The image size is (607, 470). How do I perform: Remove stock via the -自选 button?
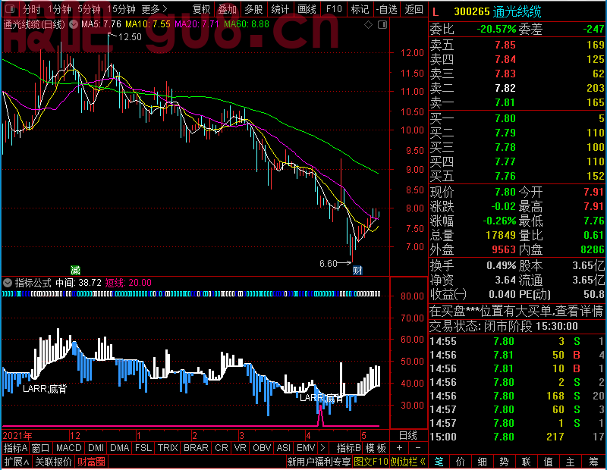[387, 9]
